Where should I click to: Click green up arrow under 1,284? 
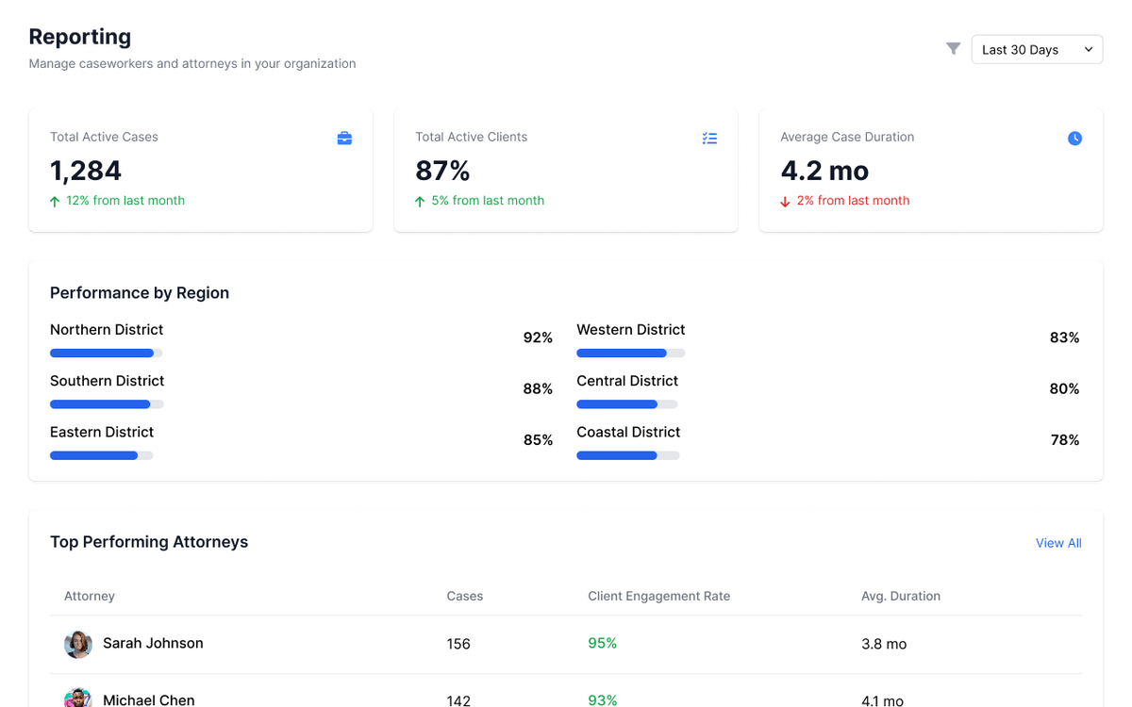pos(55,201)
